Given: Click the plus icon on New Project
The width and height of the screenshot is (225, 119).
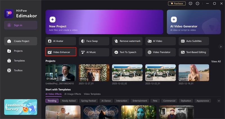Looking at the screenshot, I should [x=53, y=19].
